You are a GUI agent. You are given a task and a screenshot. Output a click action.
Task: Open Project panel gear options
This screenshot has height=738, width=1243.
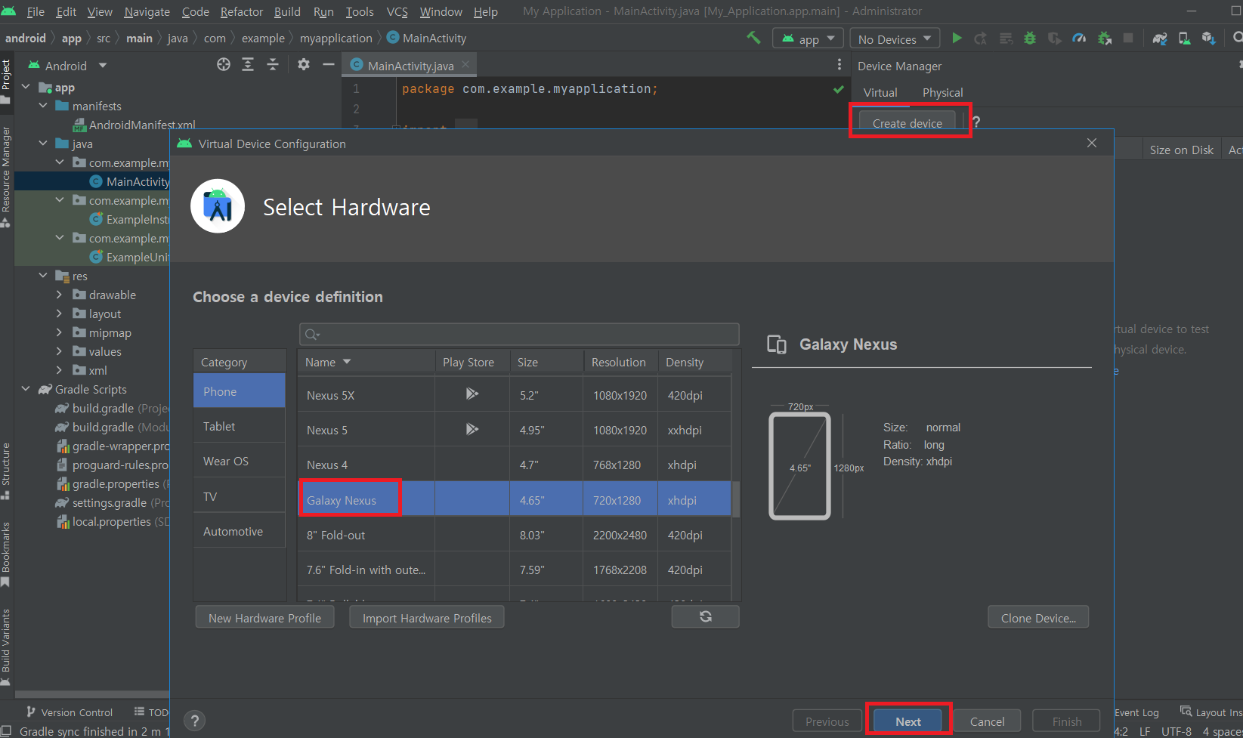click(304, 65)
